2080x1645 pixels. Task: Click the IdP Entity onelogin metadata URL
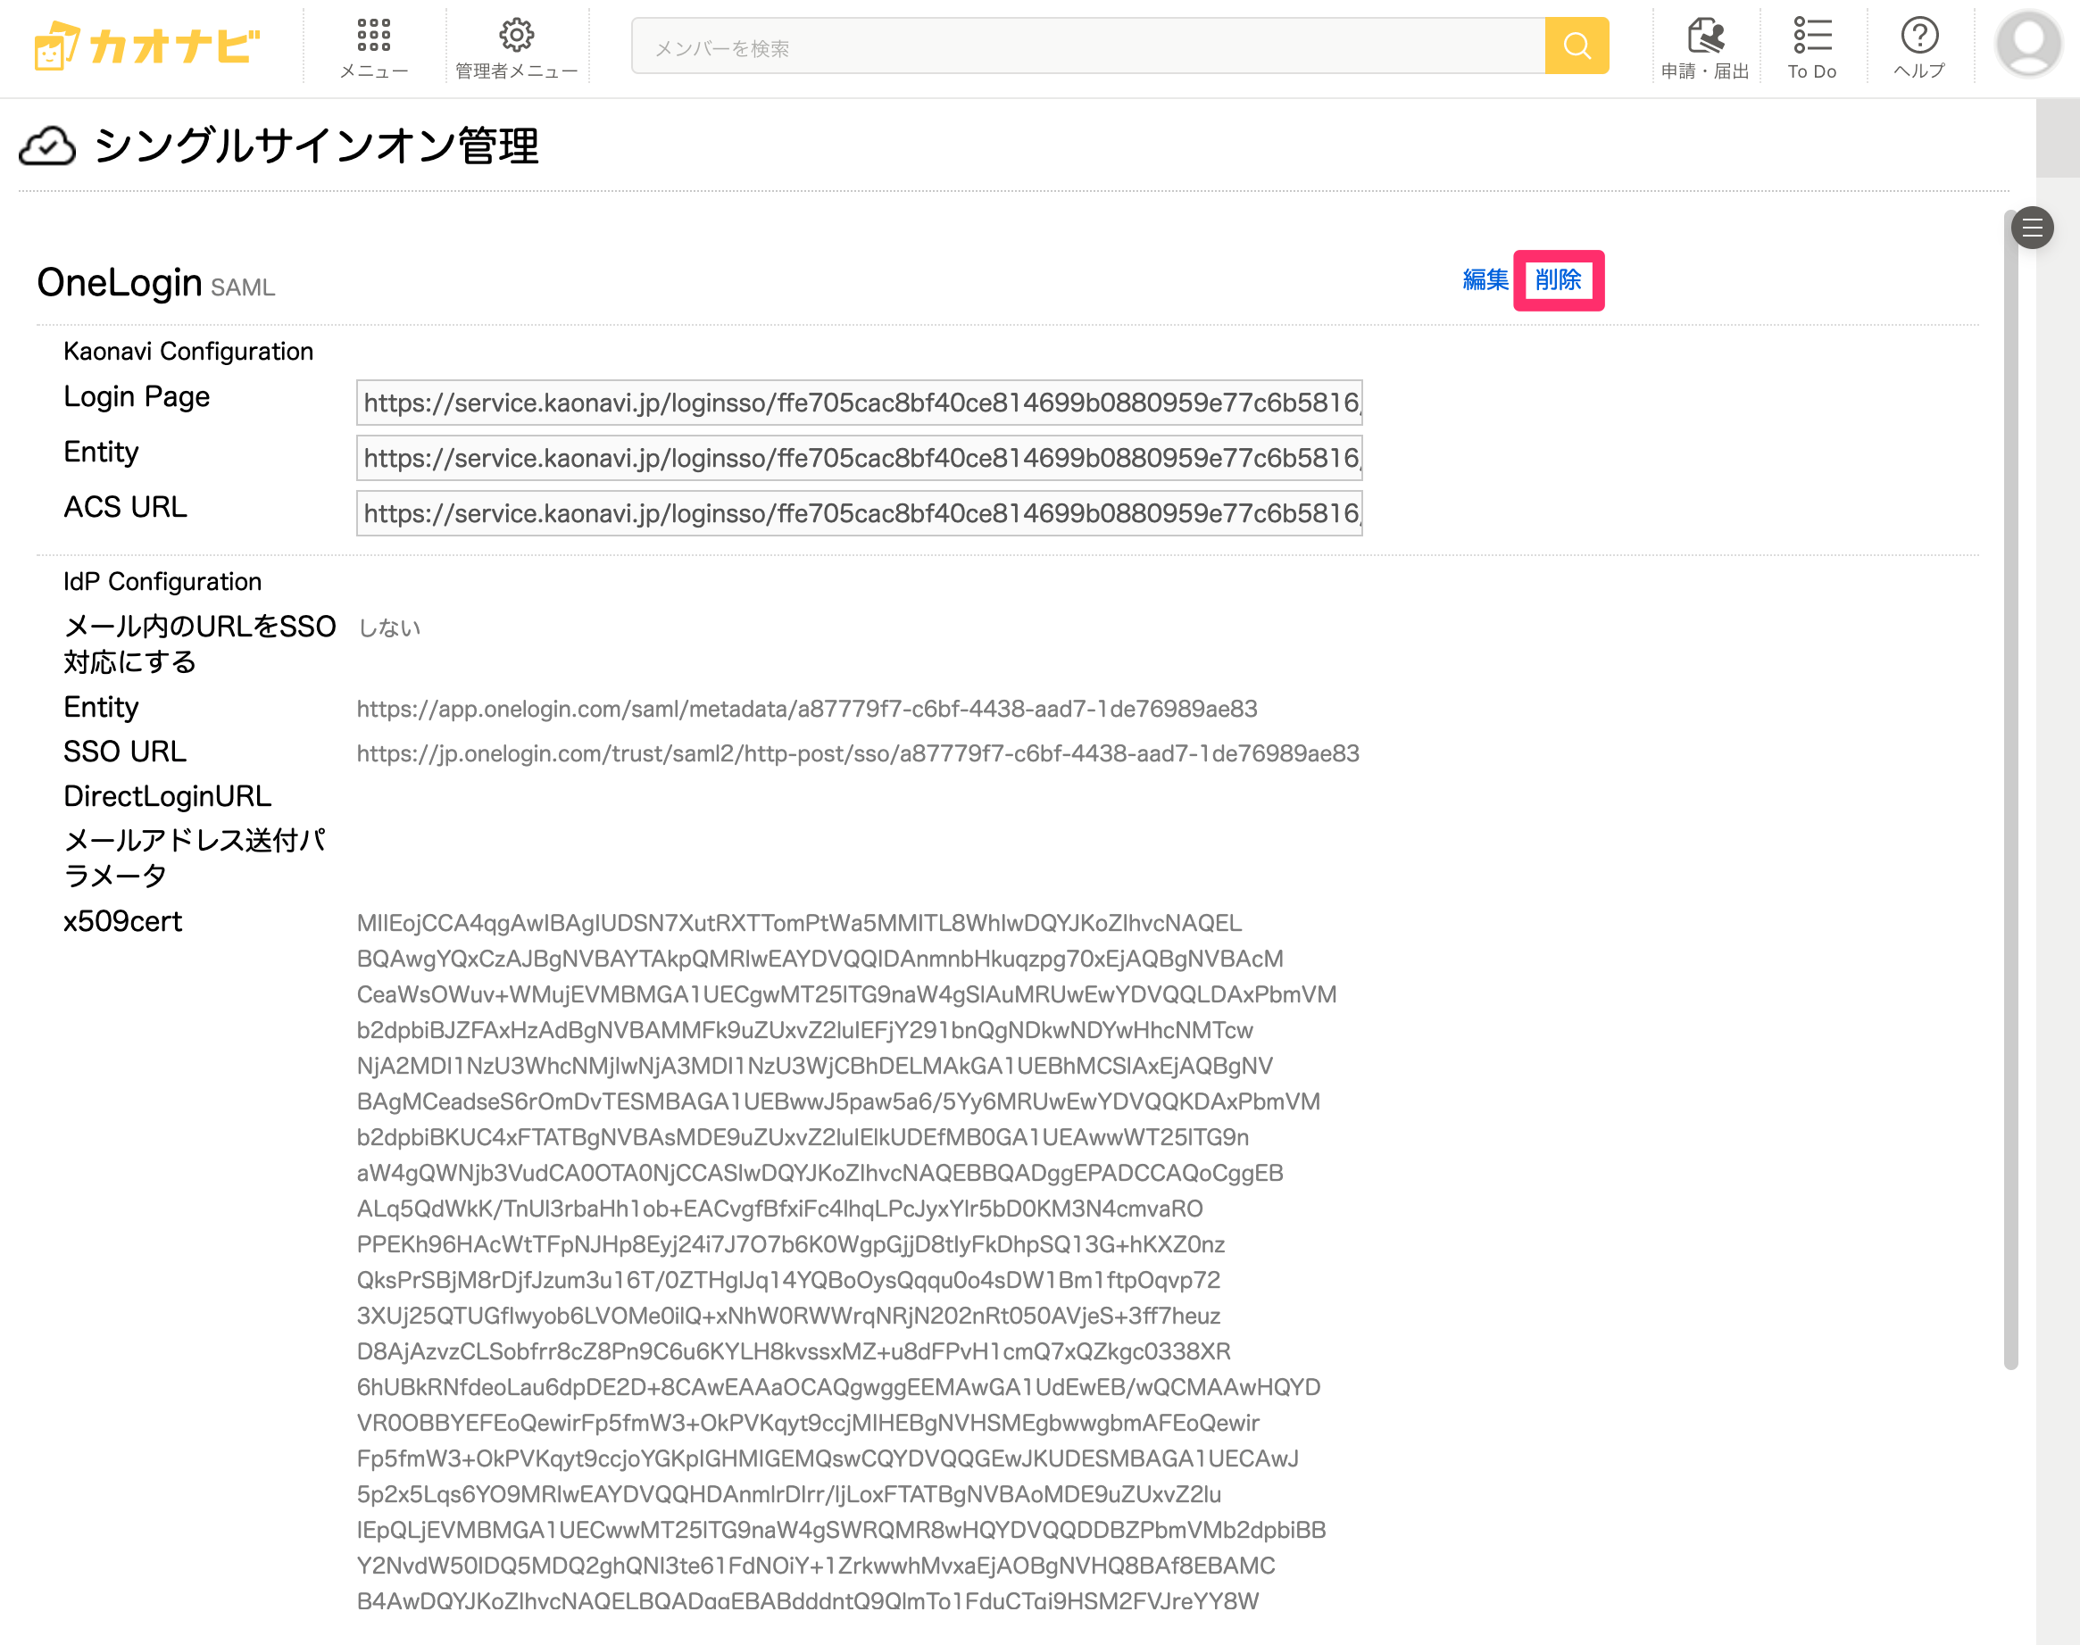pos(806,709)
